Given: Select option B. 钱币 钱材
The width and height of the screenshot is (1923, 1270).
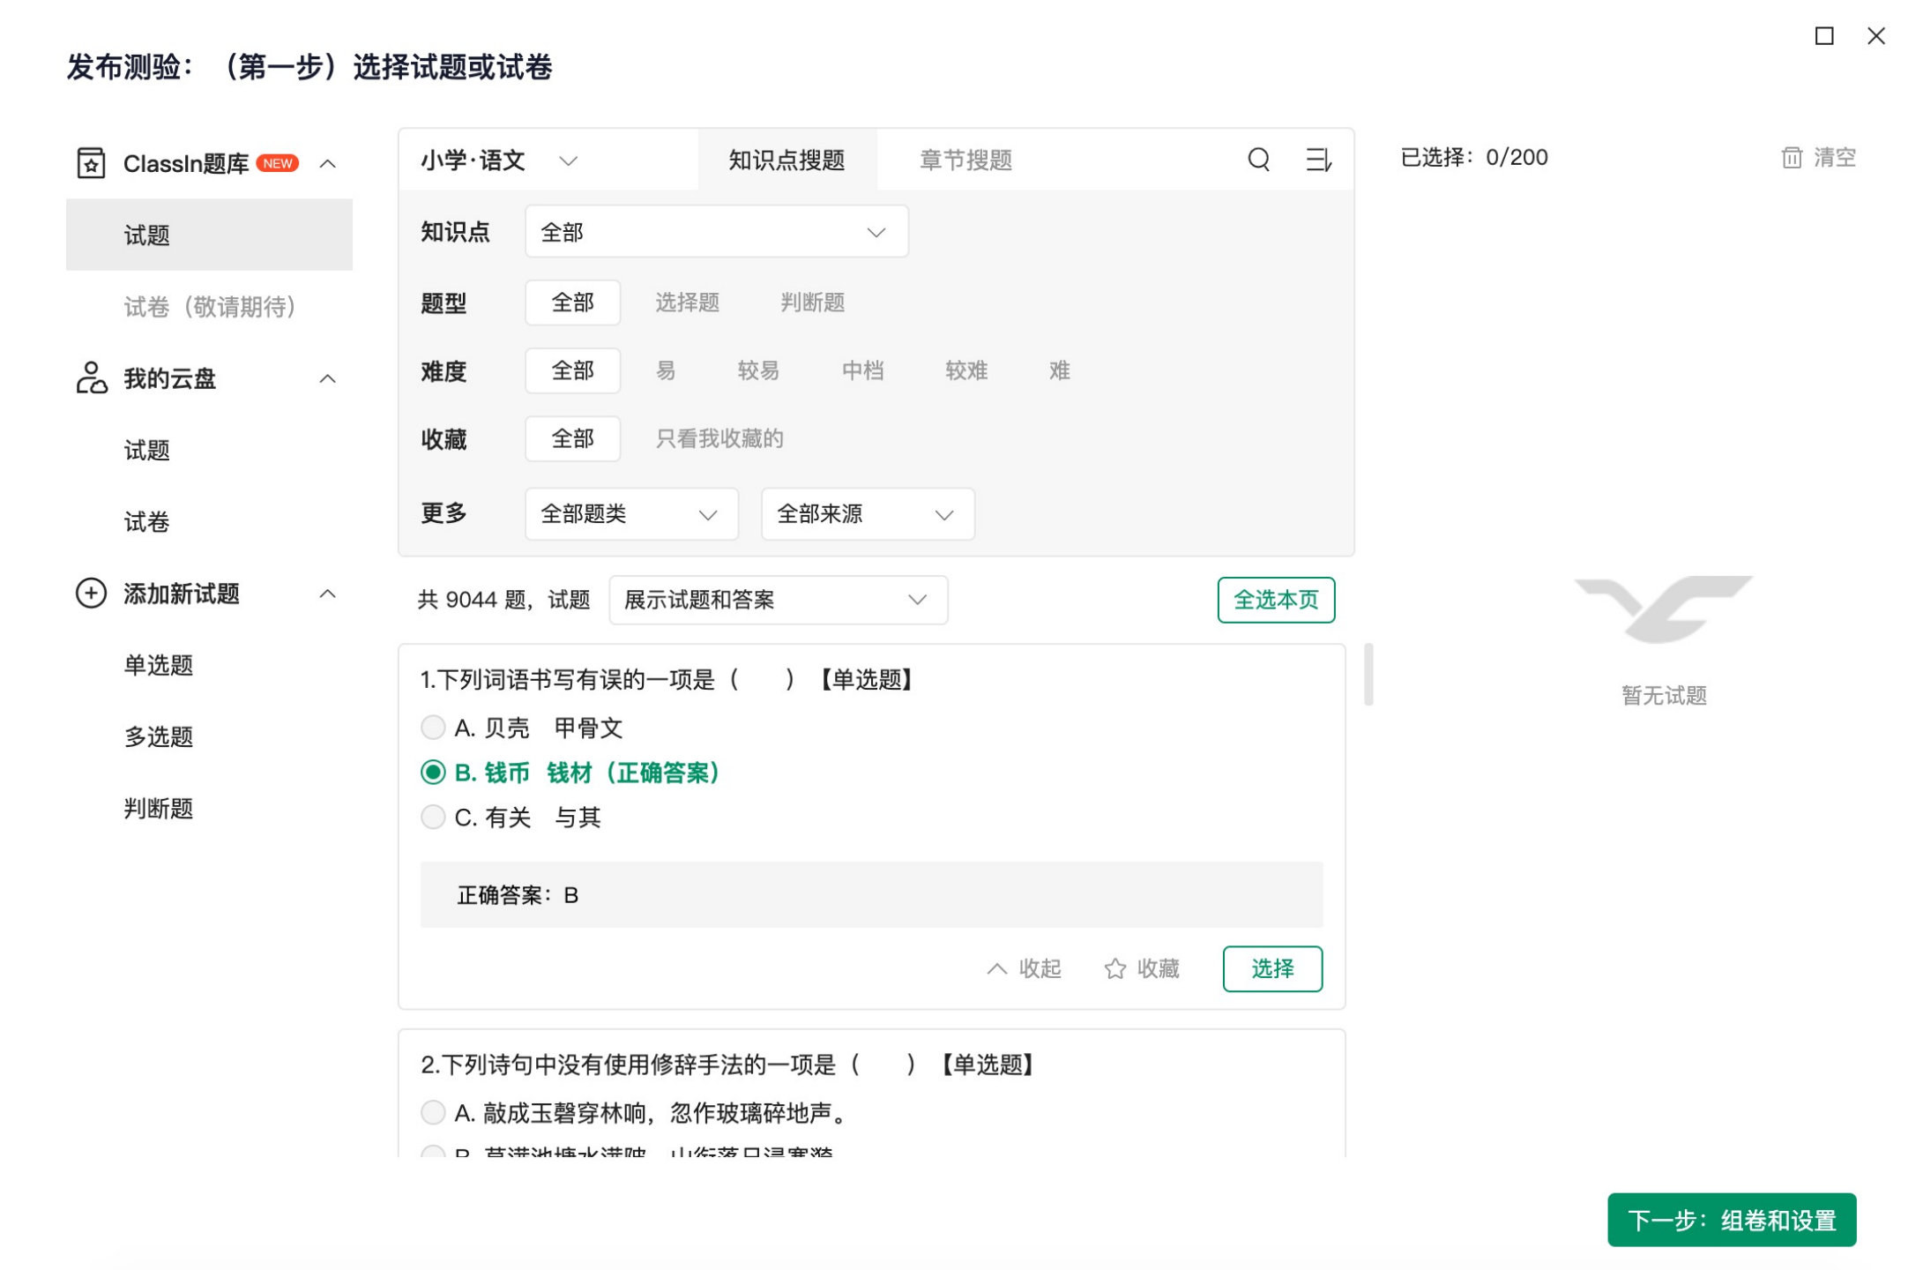Looking at the screenshot, I should pyautogui.click(x=432, y=772).
